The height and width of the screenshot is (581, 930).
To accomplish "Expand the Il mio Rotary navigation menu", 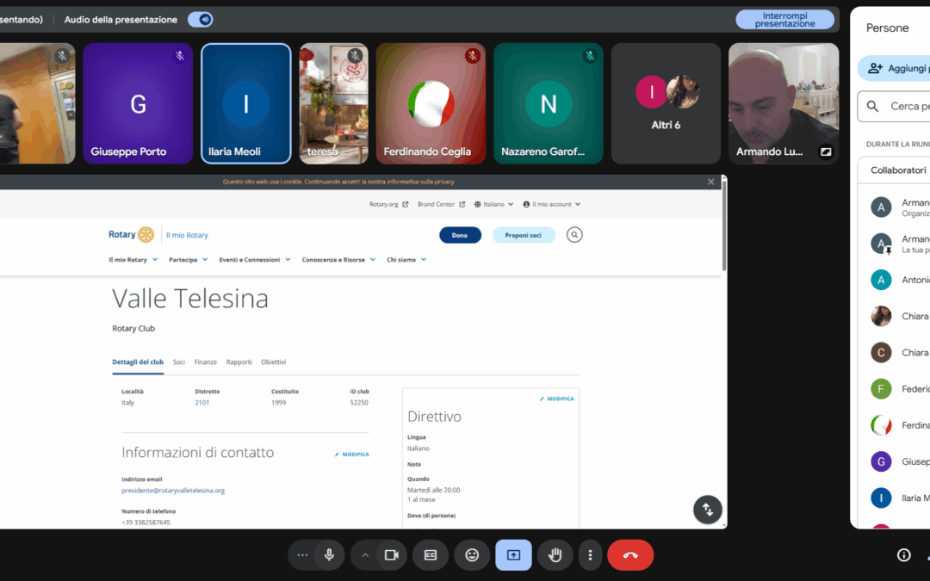I will [x=133, y=260].
